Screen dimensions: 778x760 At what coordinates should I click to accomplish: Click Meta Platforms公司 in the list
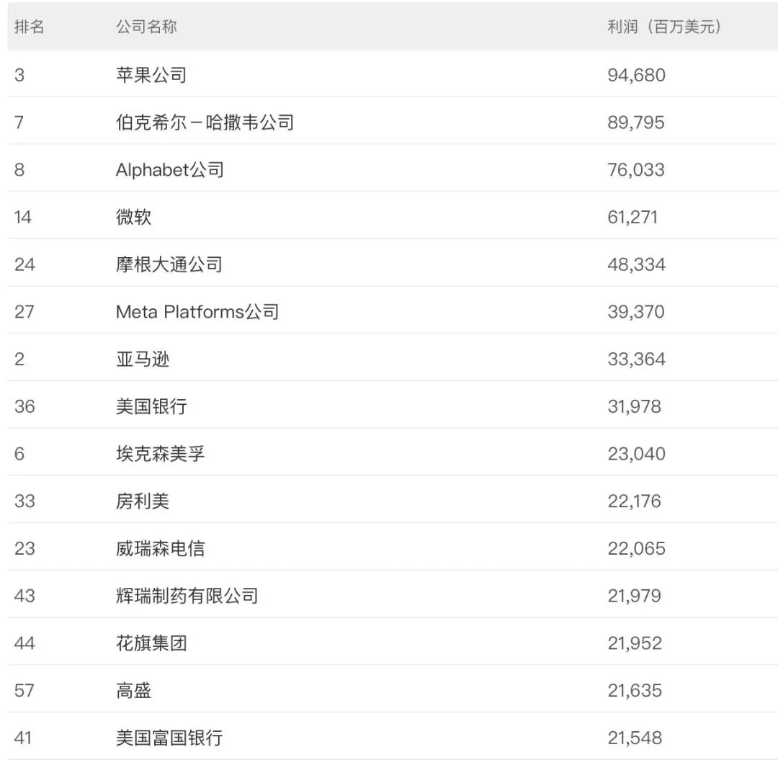click(x=197, y=312)
